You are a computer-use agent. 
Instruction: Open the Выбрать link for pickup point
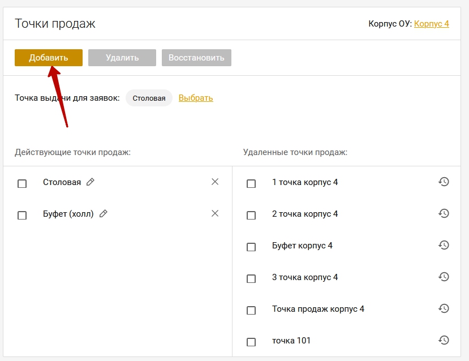[x=196, y=98]
